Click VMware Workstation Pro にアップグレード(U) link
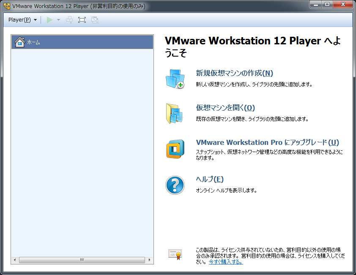The image size is (356, 275). click(x=268, y=142)
